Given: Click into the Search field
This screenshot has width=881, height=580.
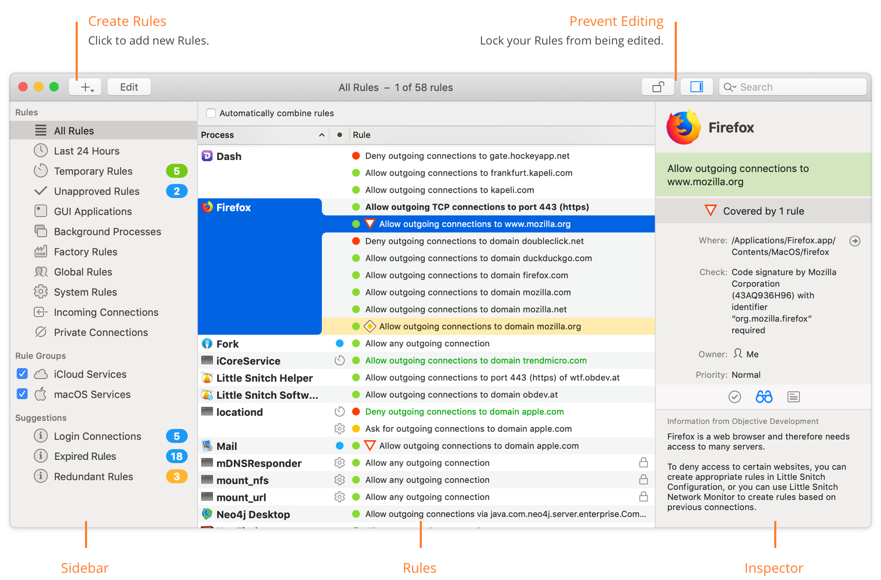Looking at the screenshot, I should (793, 87).
